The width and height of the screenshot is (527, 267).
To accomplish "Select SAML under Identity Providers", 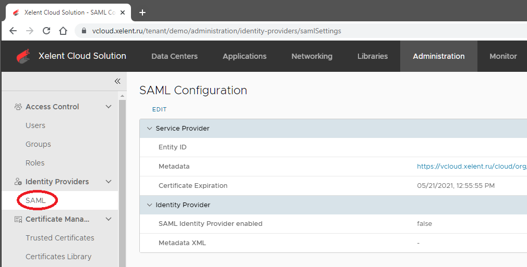I will [35, 200].
